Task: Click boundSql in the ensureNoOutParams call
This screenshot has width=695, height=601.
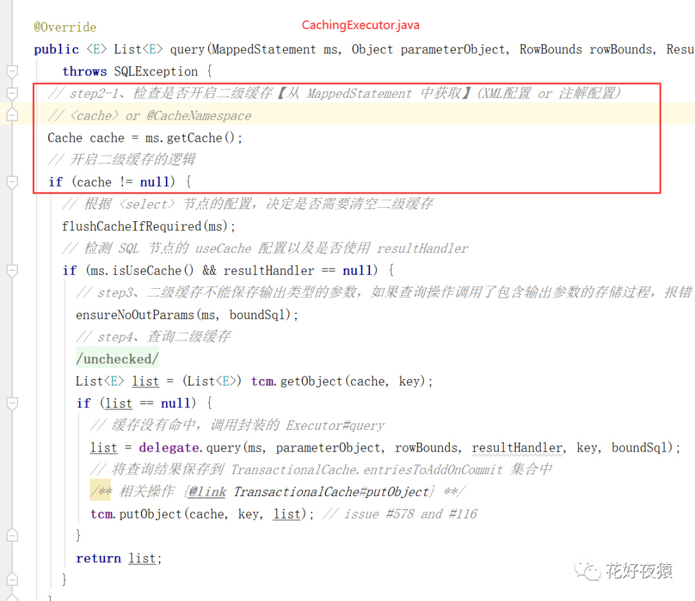Action: 257,315
